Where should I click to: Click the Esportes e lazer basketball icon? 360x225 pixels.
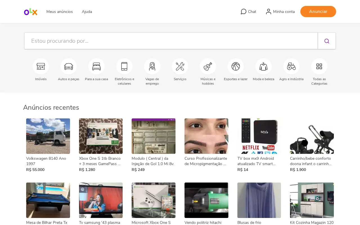(236, 66)
